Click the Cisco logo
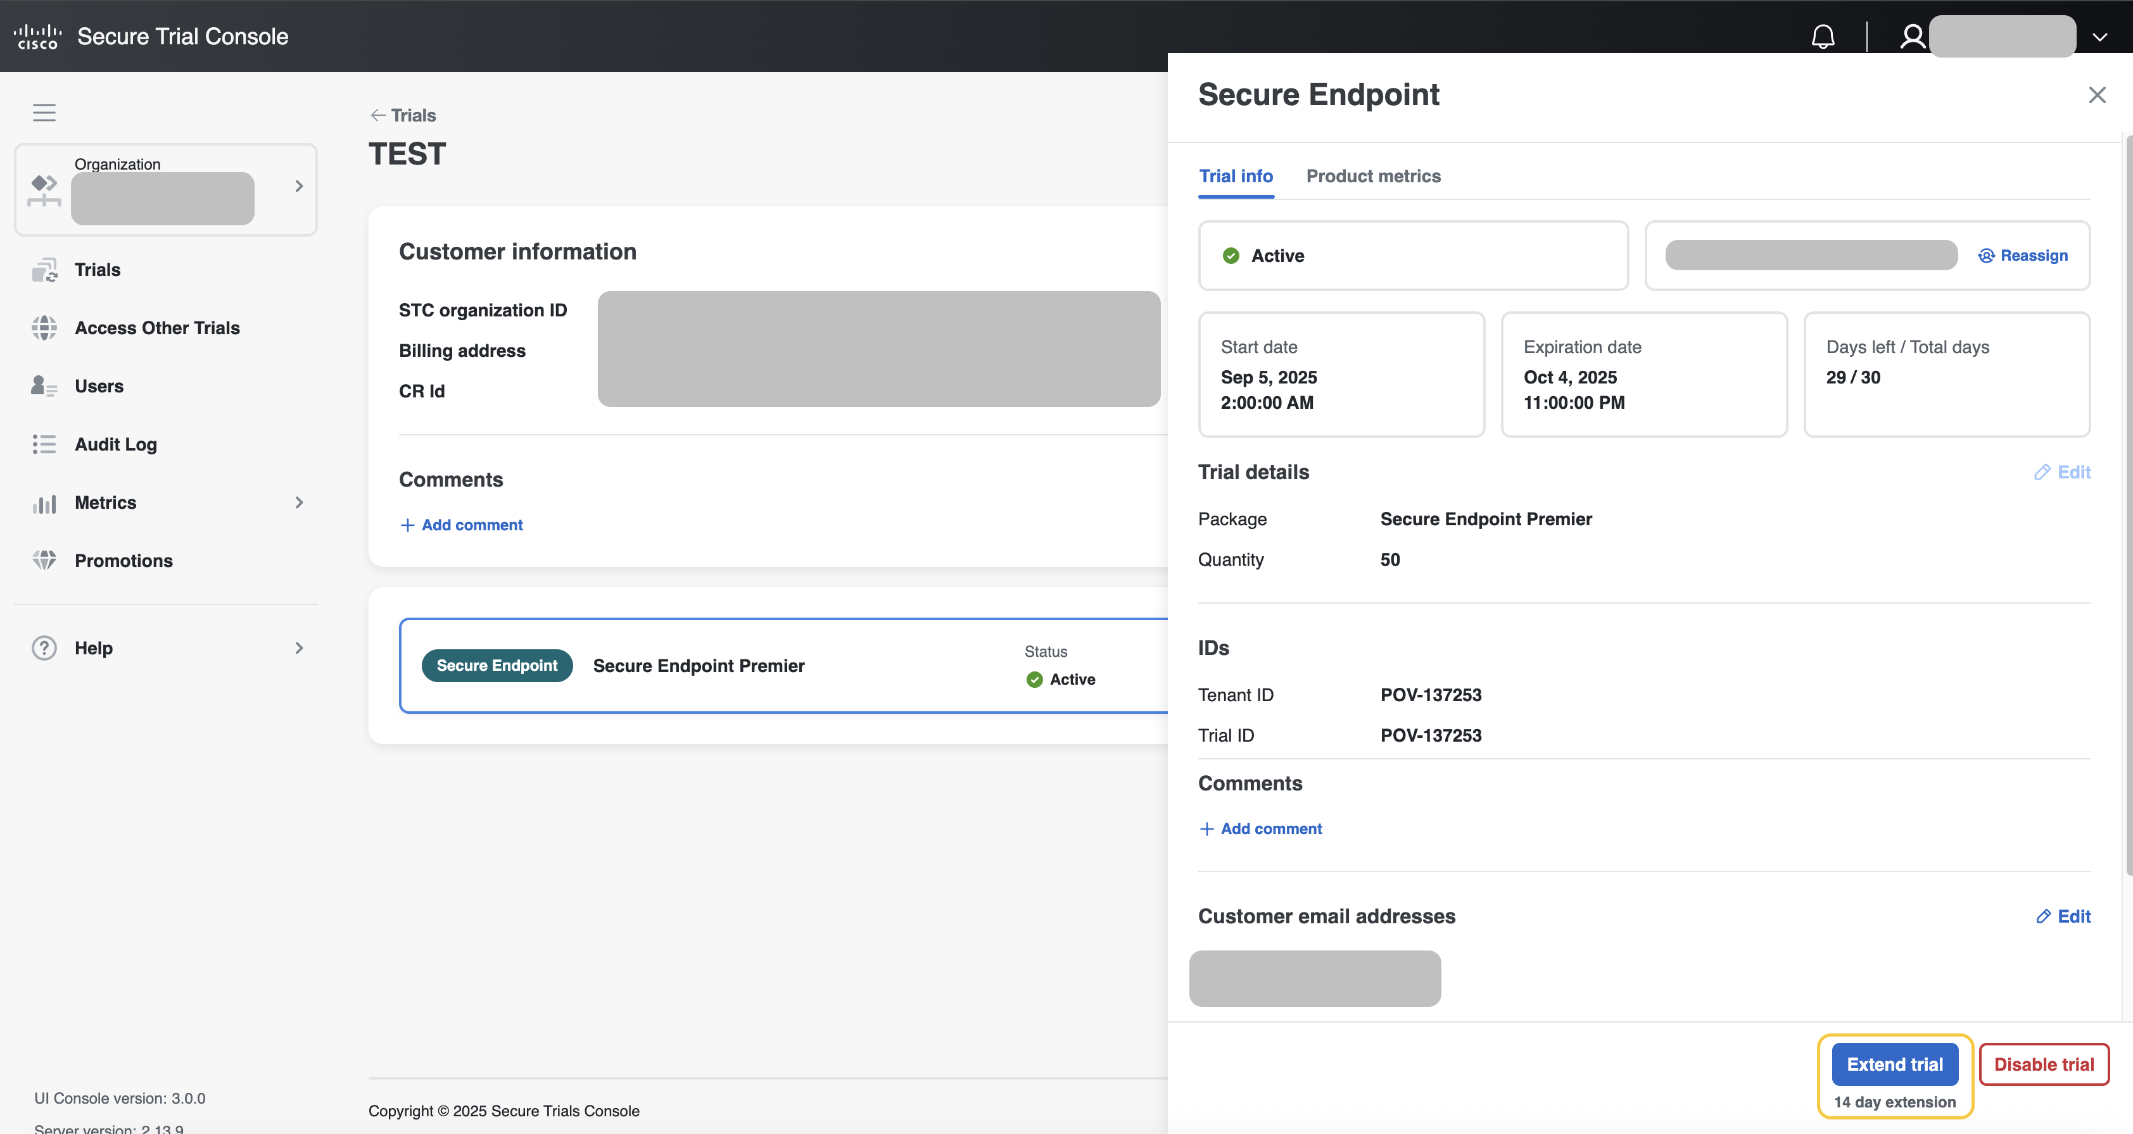Viewport: 2133px width, 1134px height. click(37, 37)
